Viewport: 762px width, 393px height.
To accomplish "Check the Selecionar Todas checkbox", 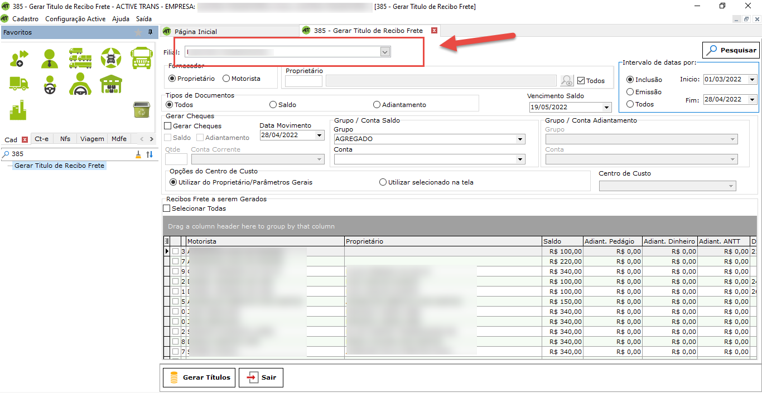I will tap(167, 208).
